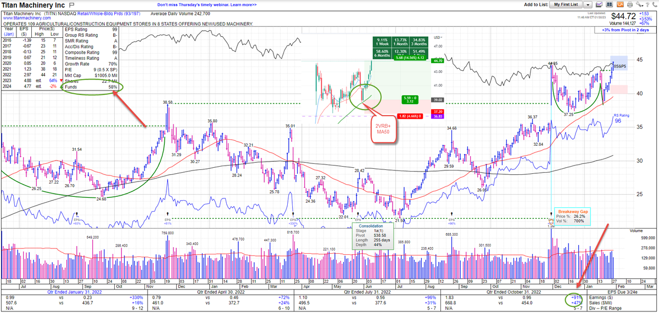Open dropdown arrow next to My First List
659x313 pixels.
click(x=588, y=4)
